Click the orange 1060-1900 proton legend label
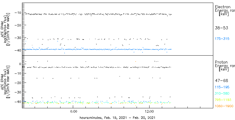The width and height of the screenshot is (235, 120). (x=224, y=106)
